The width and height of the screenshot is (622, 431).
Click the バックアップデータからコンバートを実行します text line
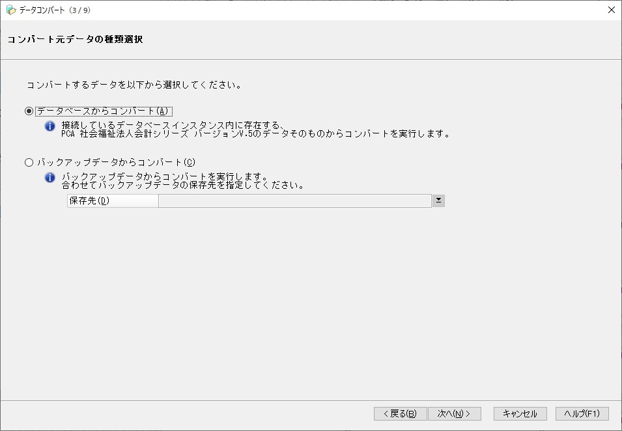click(x=165, y=176)
